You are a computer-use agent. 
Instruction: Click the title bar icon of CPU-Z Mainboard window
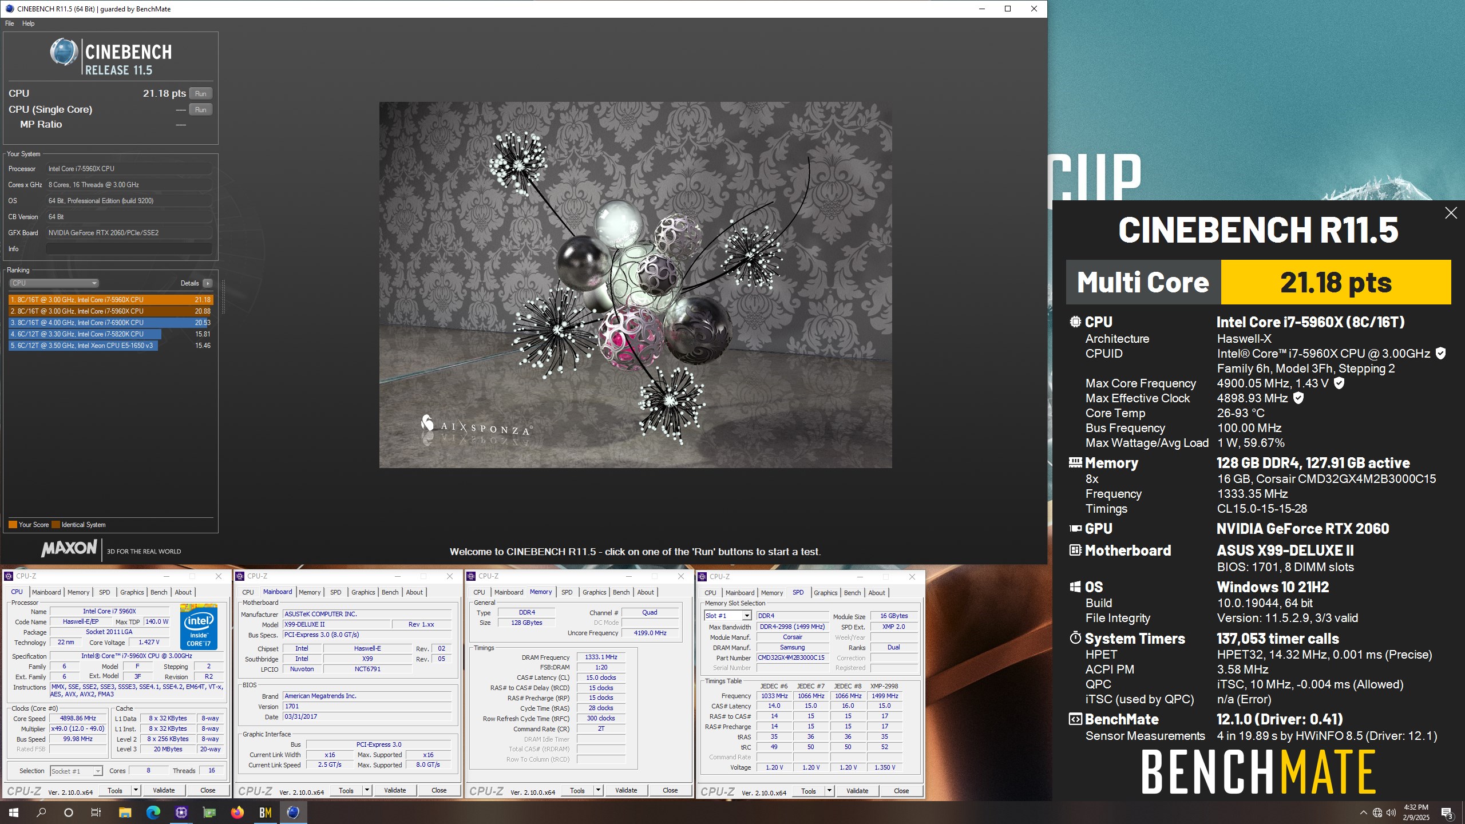coord(240,576)
